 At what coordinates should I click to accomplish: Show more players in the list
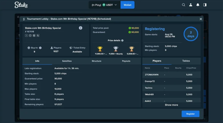pyautogui.click(x=171, y=105)
